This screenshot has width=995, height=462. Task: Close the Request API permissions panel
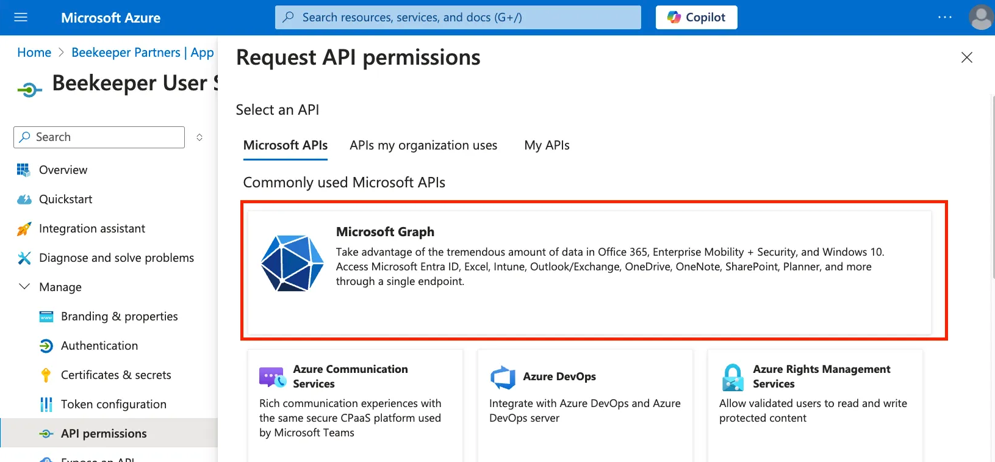pos(967,57)
